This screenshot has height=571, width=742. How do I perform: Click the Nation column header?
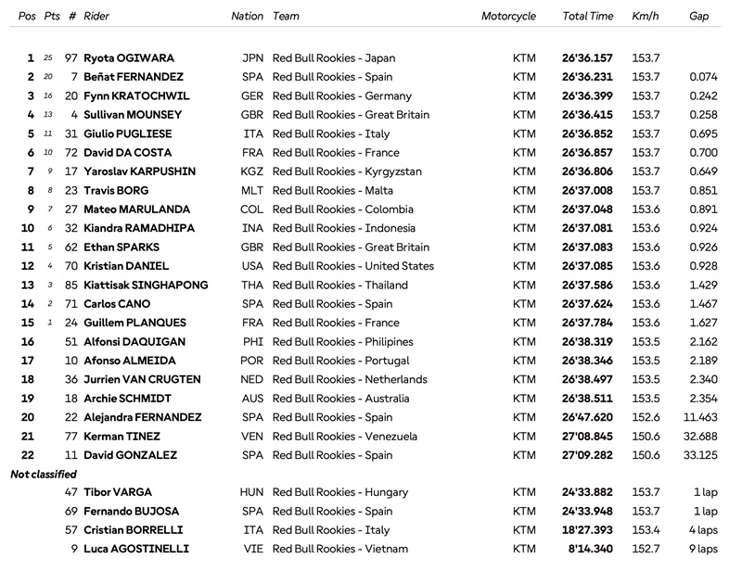click(x=247, y=16)
